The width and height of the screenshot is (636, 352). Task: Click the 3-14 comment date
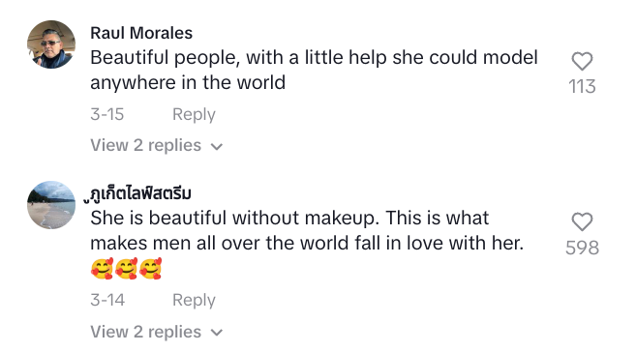107,300
